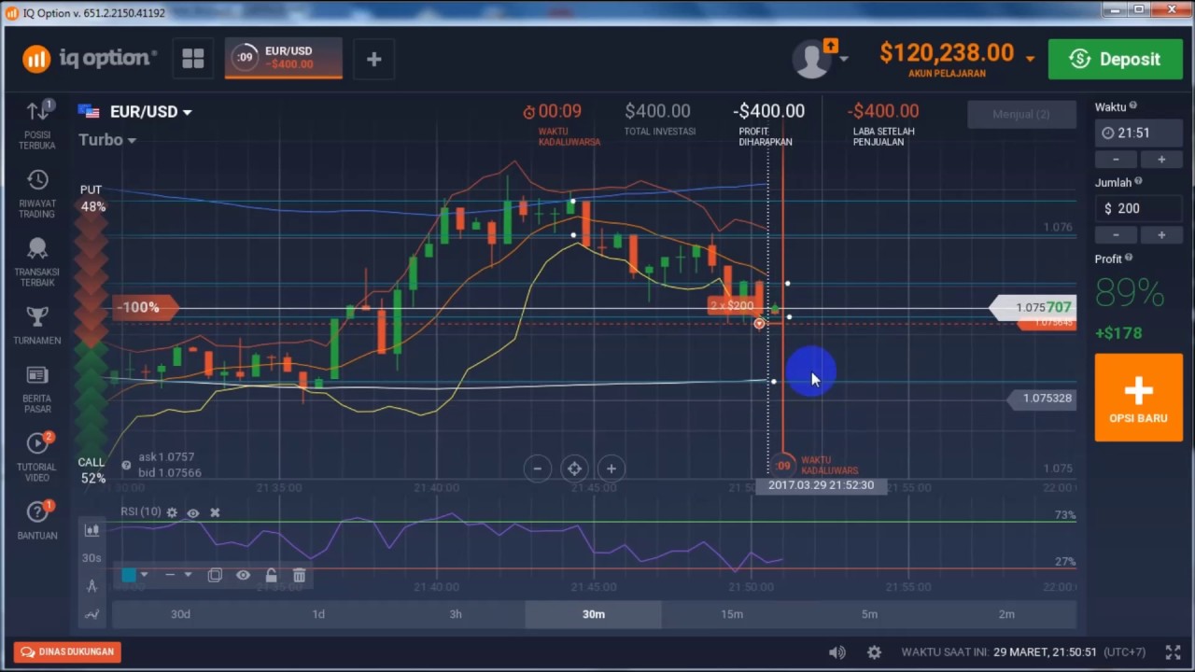This screenshot has width=1195, height=672.
Task: Click orange Opsi Baru button
Action: (1138, 398)
